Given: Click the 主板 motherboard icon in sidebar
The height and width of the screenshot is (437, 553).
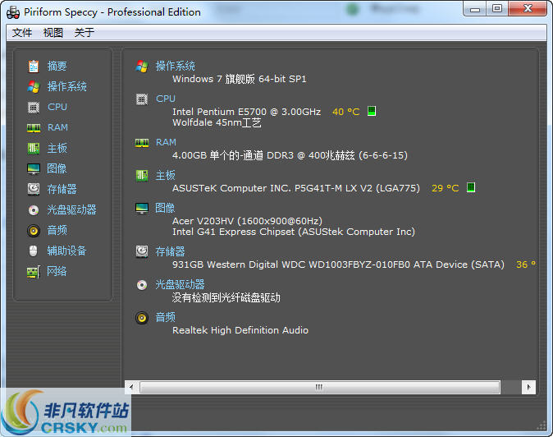Looking at the screenshot, I should point(34,148).
